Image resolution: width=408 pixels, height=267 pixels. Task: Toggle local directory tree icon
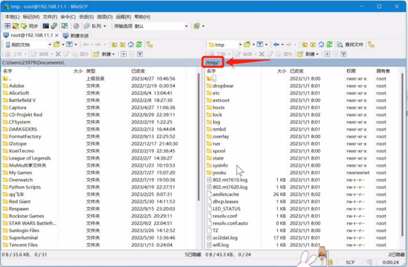click(149, 45)
